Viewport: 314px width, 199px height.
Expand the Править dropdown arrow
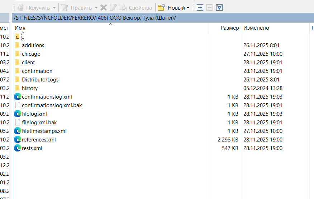click(96, 8)
